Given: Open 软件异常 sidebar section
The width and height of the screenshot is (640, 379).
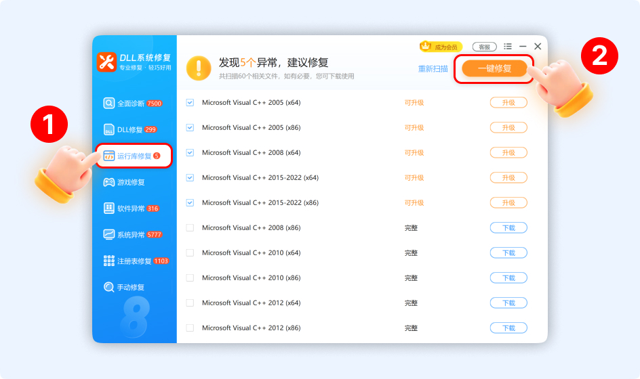Looking at the screenshot, I should [133, 208].
